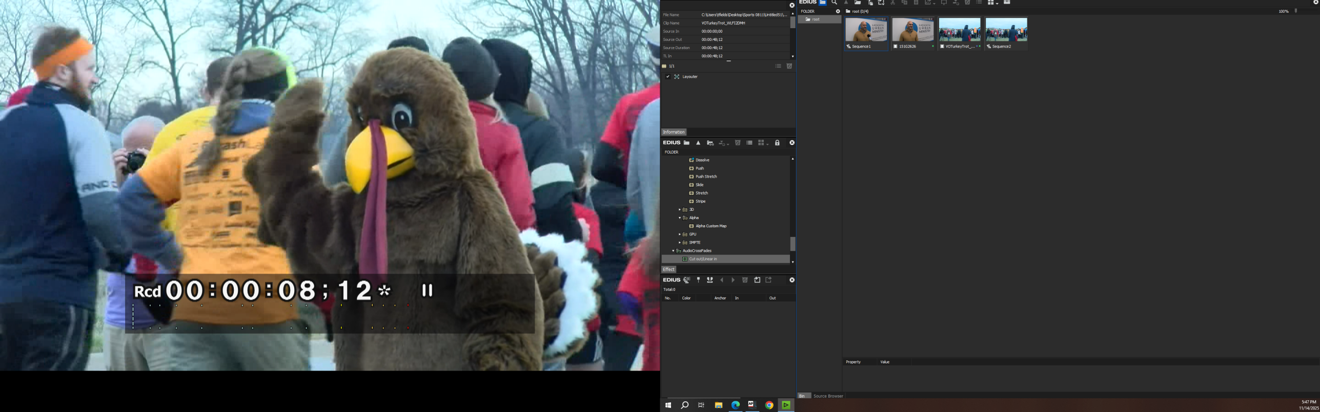Expand the 3D transitions folder

(x=680, y=210)
